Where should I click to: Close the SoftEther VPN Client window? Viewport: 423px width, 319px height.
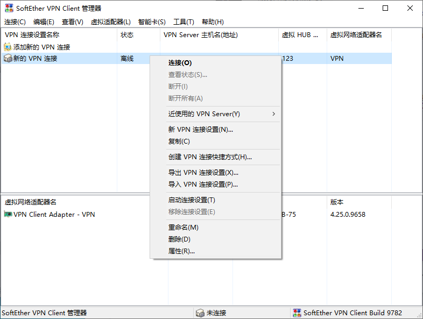pyautogui.click(x=410, y=9)
